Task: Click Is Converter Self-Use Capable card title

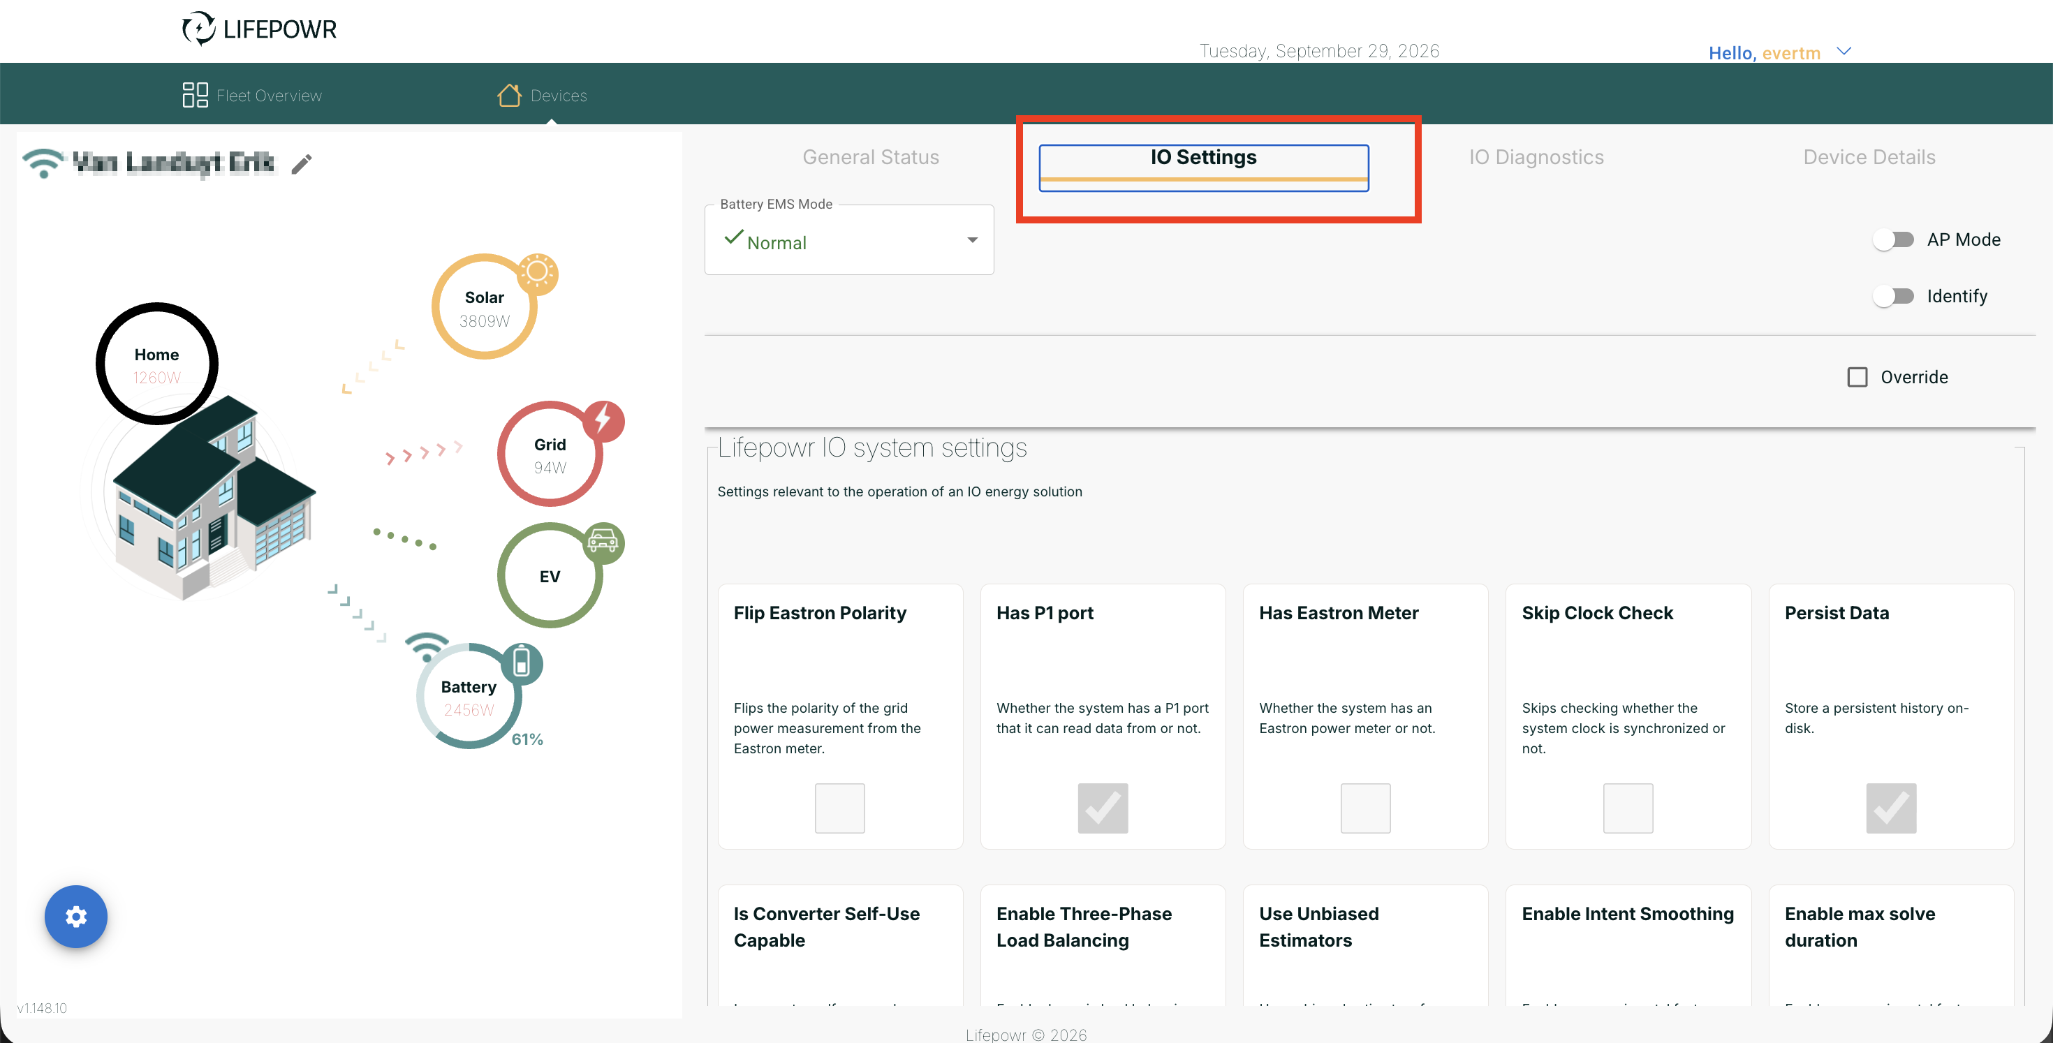Action: pyautogui.click(x=827, y=926)
